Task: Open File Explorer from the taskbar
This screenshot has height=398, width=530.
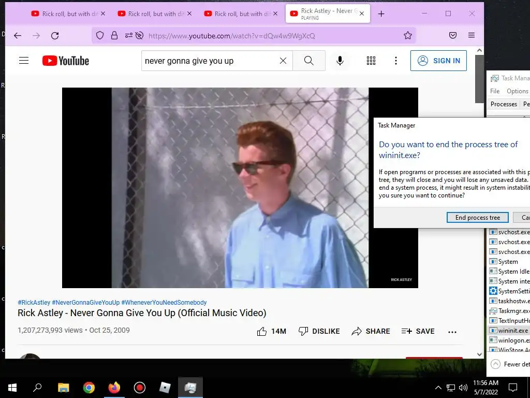Action: [x=63, y=388]
